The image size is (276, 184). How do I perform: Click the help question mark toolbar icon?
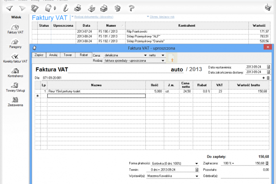(x=131, y=8)
